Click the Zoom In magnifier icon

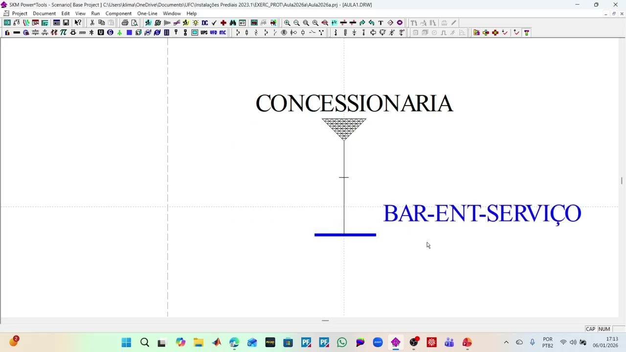[x=287, y=22]
